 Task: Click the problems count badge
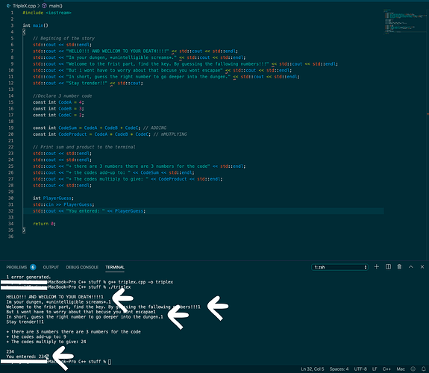click(33, 267)
